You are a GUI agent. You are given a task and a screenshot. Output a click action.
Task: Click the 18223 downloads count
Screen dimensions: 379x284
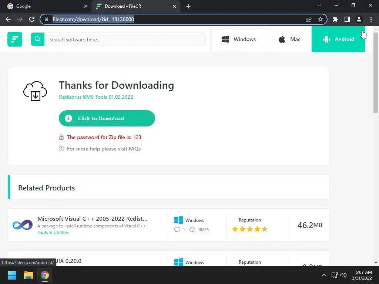(x=203, y=230)
